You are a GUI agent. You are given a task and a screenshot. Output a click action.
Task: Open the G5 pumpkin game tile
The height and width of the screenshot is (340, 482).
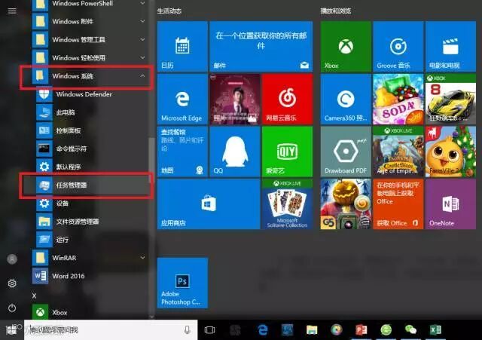tap(346, 204)
